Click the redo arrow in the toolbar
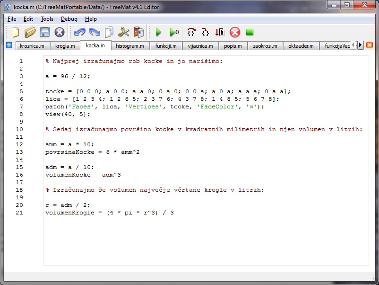This screenshot has height=285, width=379. (x=95, y=32)
